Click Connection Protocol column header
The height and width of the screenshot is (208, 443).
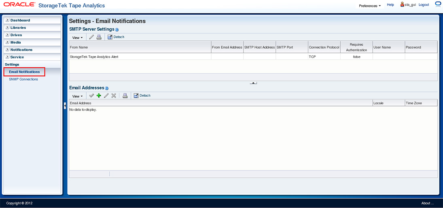click(x=324, y=47)
